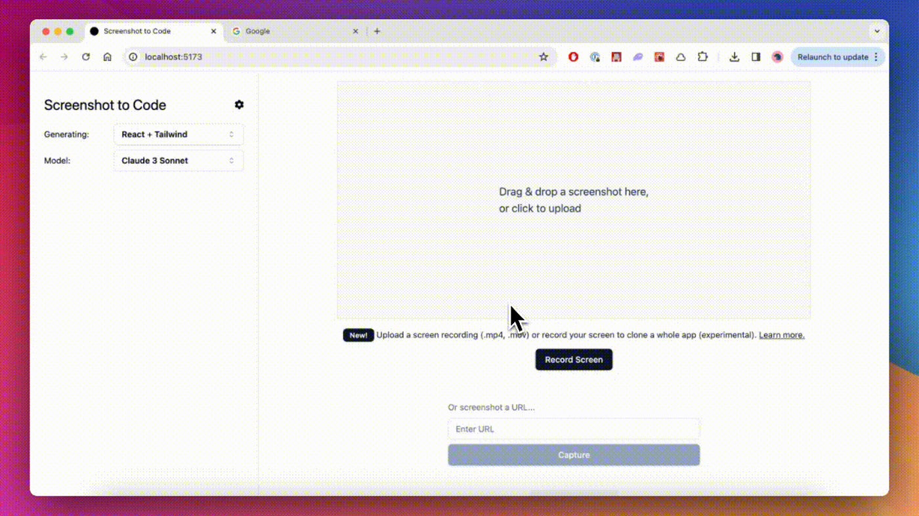Close the Google tab
Screen dimensions: 919x516
(x=356, y=31)
